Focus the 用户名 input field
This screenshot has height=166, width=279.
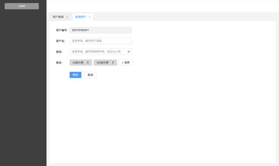click(101, 41)
